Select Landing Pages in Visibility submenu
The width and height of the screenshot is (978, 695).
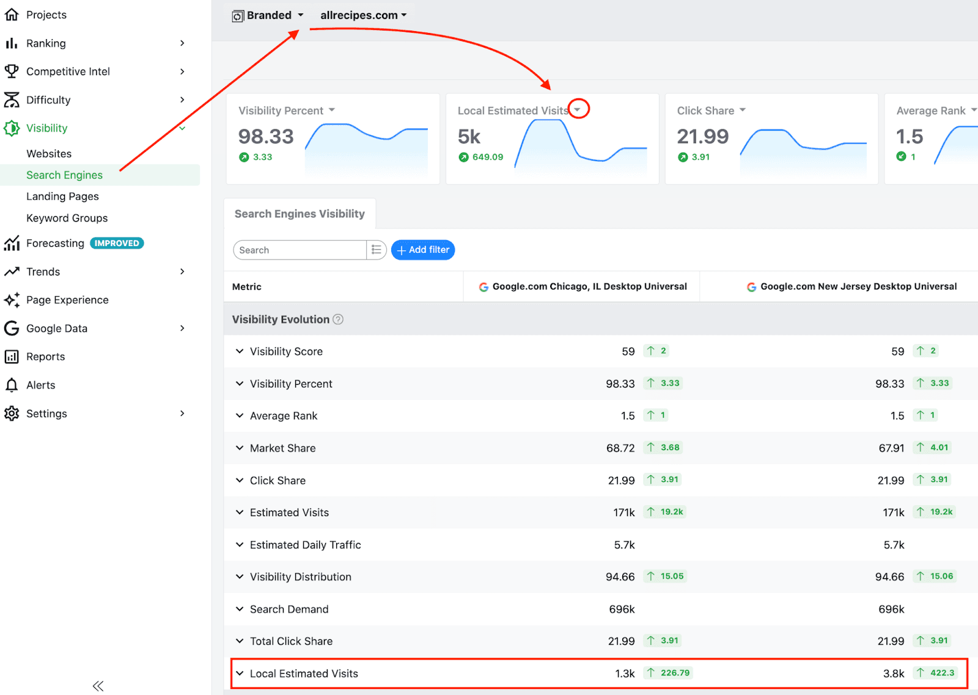pyautogui.click(x=62, y=196)
